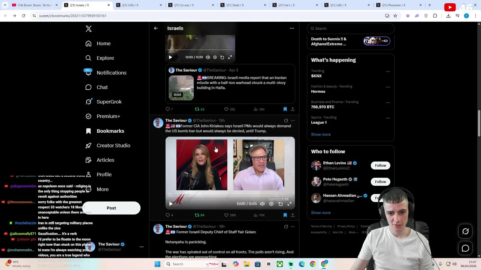Open Explore in the sidebar

tap(100, 58)
